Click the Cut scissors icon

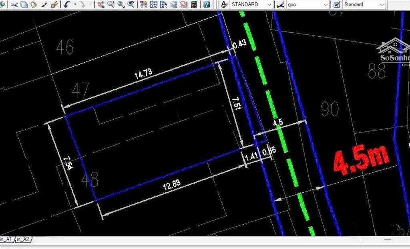(x=14, y=4)
